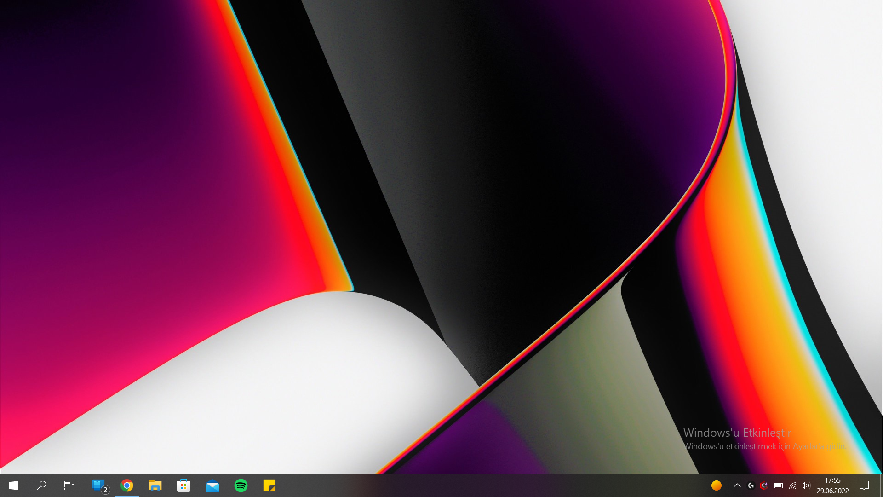The height and width of the screenshot is (497, 883).
Task: Switch to the Google Chrome window
Action: click(127, 485)
